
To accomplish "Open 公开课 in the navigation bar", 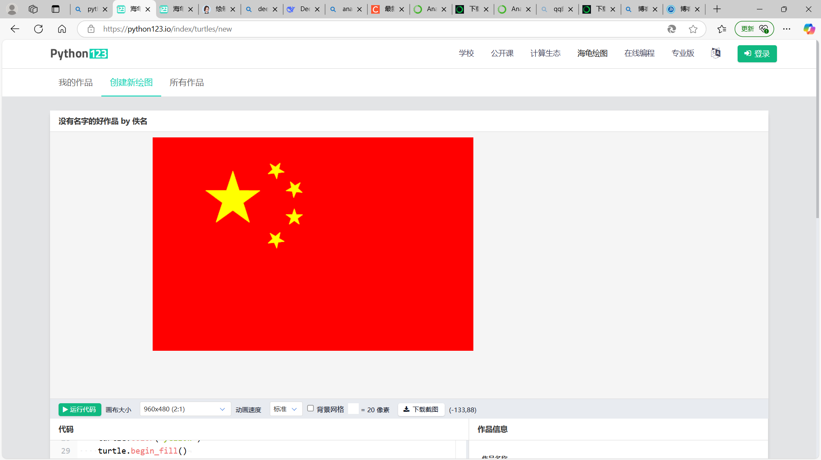I will tap(502, 53).
